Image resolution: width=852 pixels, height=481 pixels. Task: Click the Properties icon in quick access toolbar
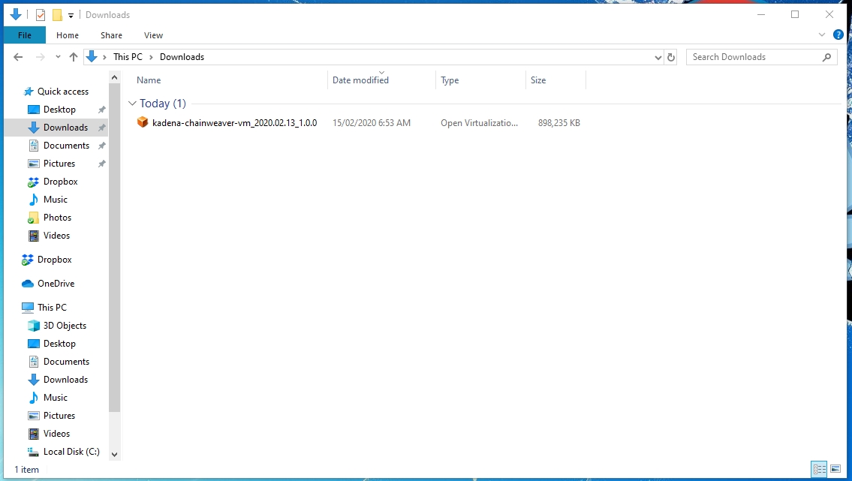click(41, 14)
